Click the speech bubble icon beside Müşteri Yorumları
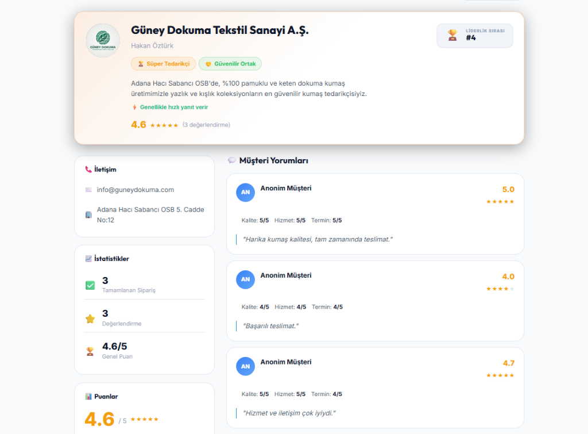 (232, 160)
